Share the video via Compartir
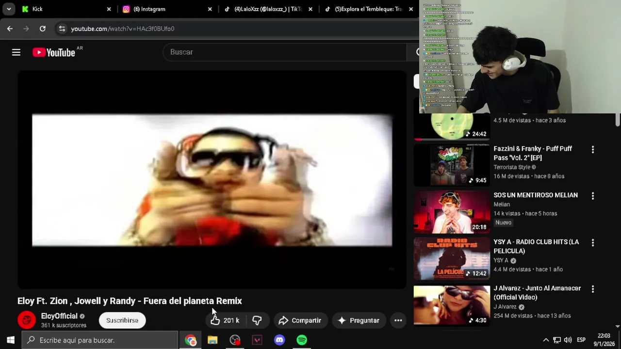The height and width of the screenshot is (349, 621). (300, 320)
